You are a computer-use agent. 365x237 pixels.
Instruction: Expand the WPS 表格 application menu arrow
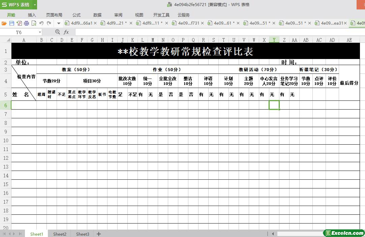coord(35,5)
